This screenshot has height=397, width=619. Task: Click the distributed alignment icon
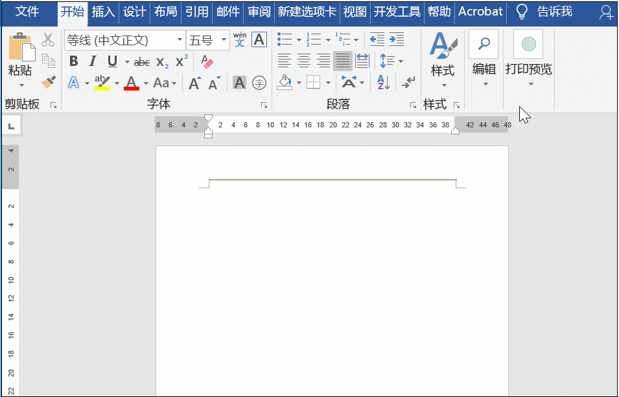click(362, 61)
